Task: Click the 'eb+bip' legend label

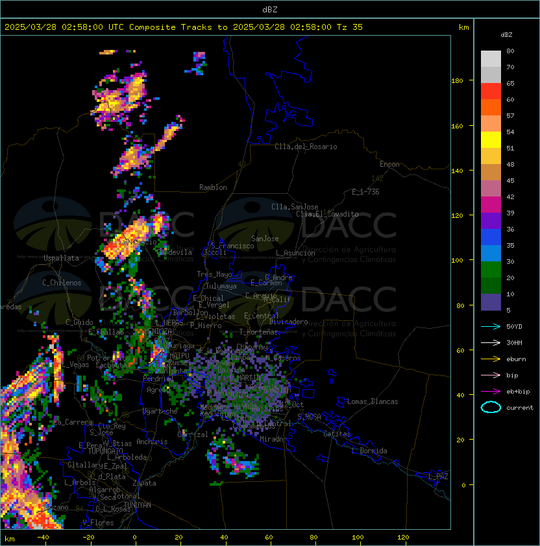Action: (x=518, y=392)
